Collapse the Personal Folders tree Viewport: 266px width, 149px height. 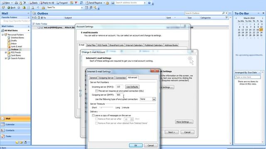[x=2, y=35]
